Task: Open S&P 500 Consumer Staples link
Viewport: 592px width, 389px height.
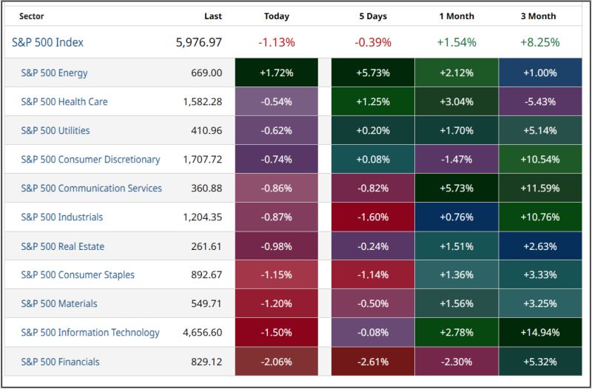Action: (78, 275)
